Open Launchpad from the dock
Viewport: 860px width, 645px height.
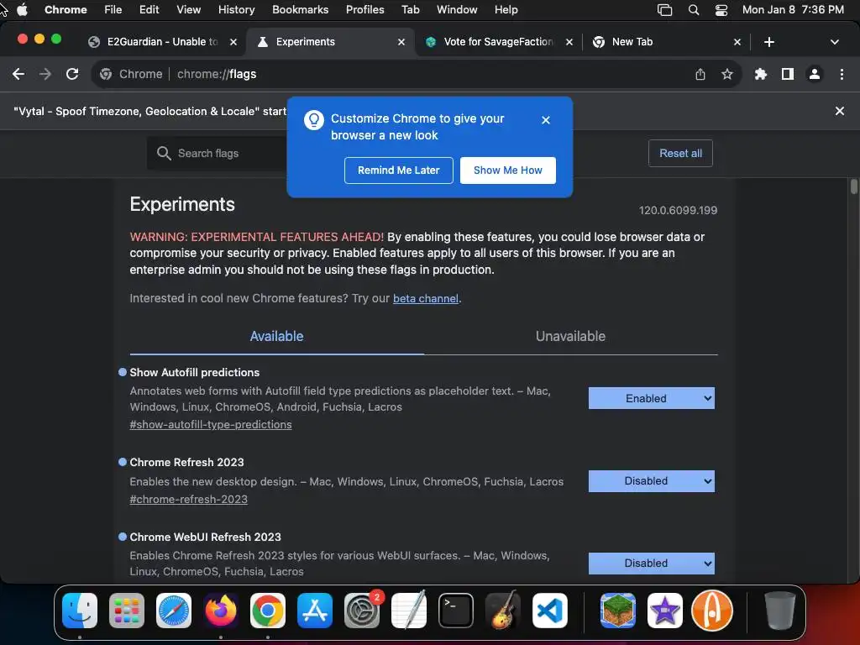pos(127,611)
